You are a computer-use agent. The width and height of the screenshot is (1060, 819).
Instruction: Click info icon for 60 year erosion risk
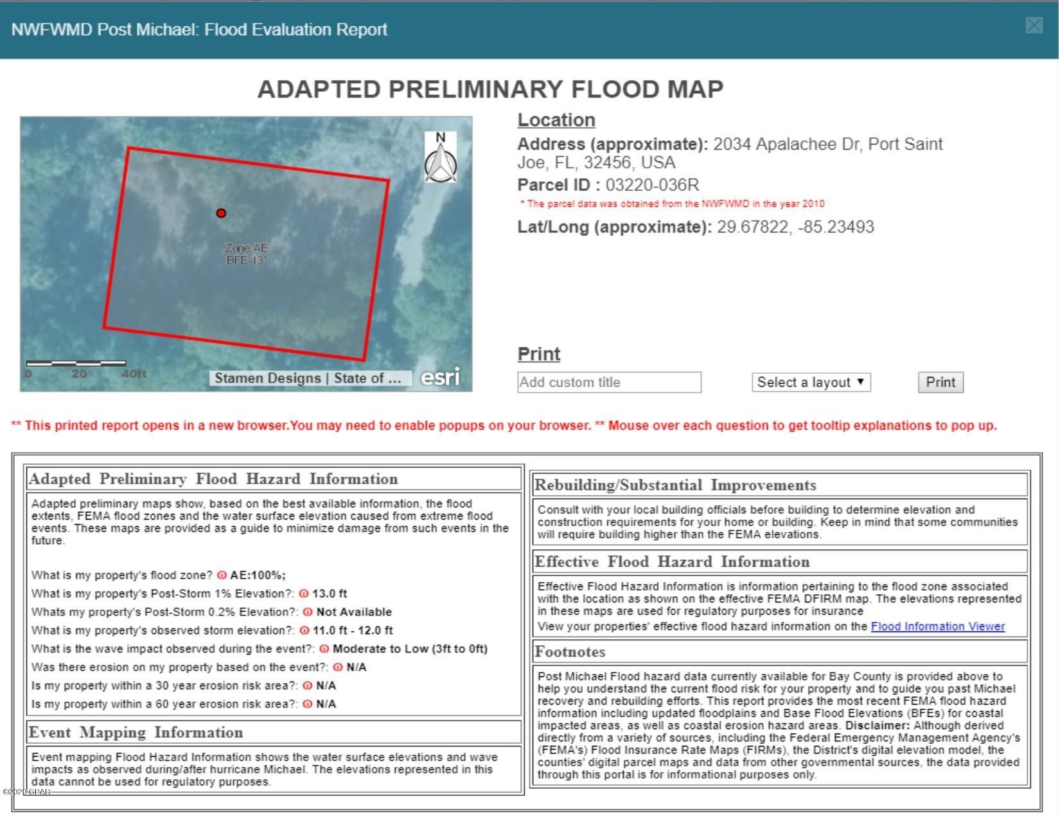pos(308,705)
